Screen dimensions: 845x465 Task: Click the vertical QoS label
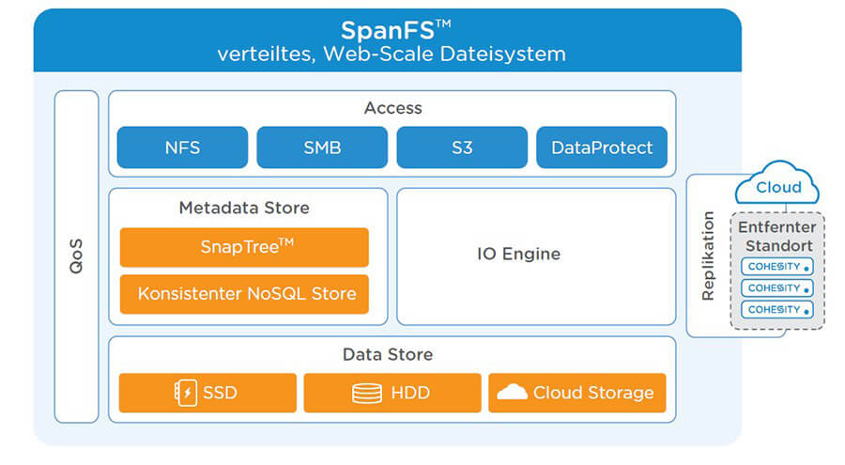(x=76, y=256)
